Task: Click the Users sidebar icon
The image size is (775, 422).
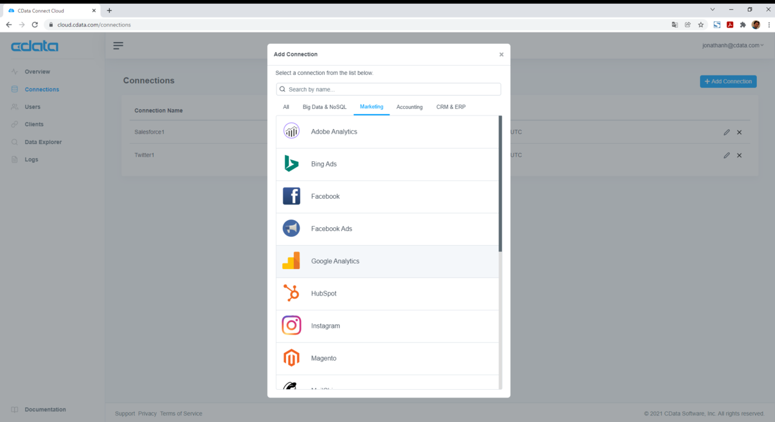Action: click(x=15, y=106)
